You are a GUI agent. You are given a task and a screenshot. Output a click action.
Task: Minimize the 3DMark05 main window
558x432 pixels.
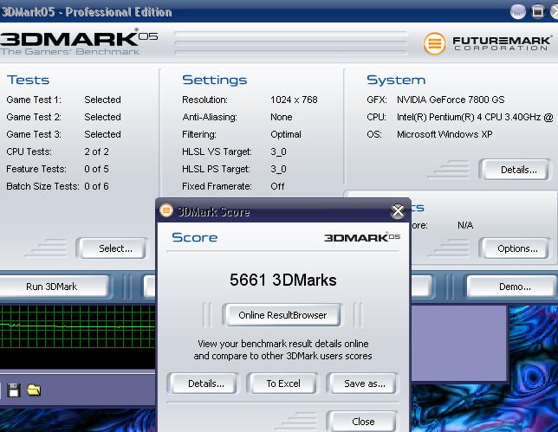click(519, 11)
